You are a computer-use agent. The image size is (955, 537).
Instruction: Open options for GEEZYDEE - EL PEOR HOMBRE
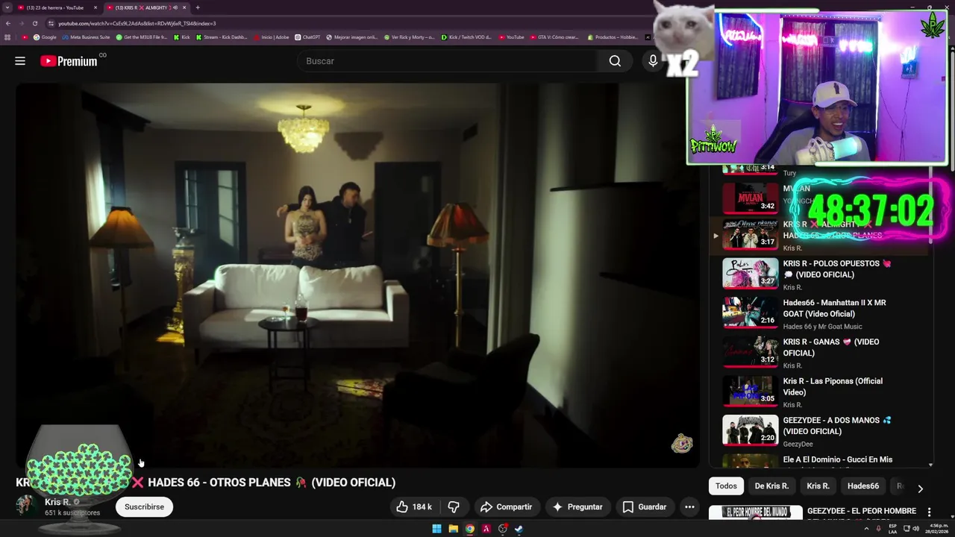click(929, 512)
